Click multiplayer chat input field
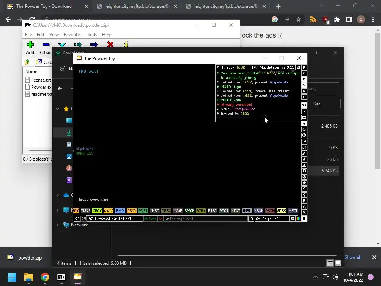Image resolution: width=381 pixels, height=286 pixels. [x=258, y=119]
